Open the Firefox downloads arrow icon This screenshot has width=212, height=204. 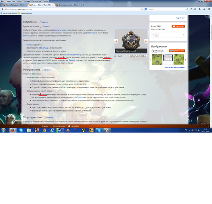200,9
